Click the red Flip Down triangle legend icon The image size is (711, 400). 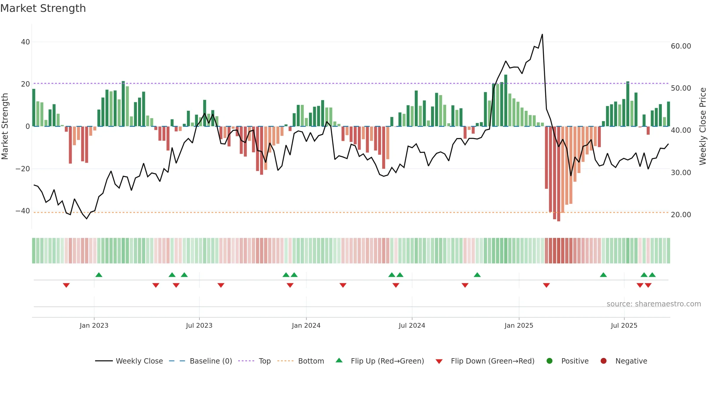point(439,361)
